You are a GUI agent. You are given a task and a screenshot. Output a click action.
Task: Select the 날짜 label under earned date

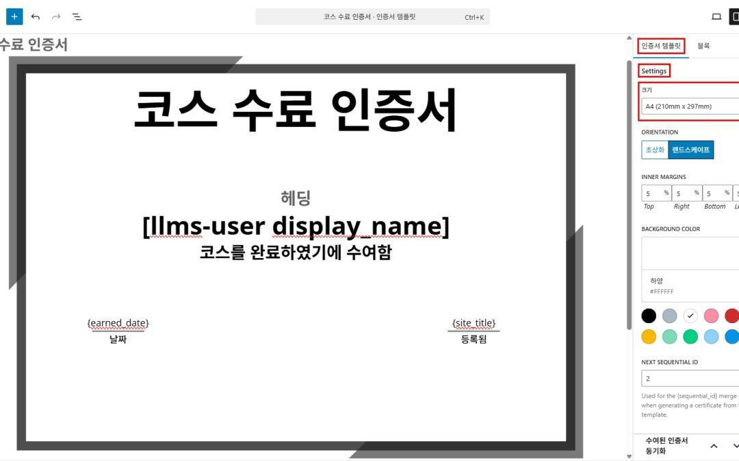click(x=118, y=339)
